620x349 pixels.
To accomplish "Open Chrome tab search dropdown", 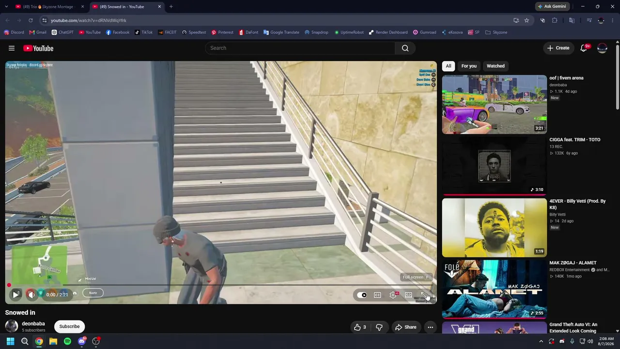I will [x=6, y=7].
